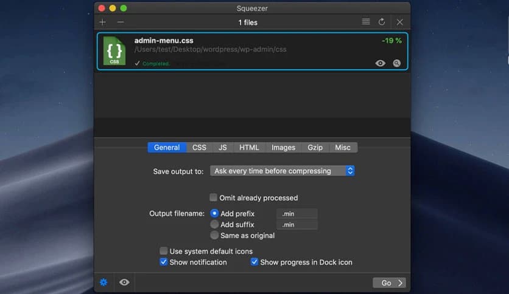The height and width of the screenshot is (294, 509).
Task: Disable the Show notification checkbox
Action: click(x=164, y=262)
